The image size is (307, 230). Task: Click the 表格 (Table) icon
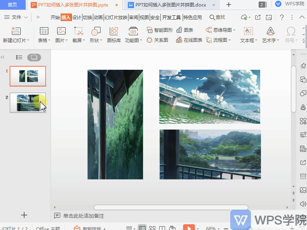[x=44, y=31]
